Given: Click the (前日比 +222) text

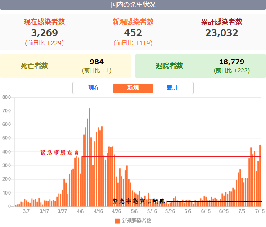Looking at the screenshot, I should 232,71.
